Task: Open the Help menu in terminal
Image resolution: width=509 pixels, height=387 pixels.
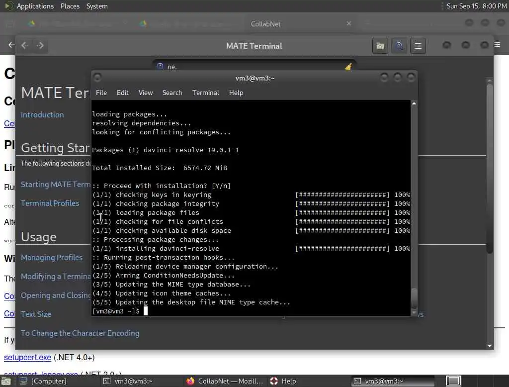Action: 236,93
